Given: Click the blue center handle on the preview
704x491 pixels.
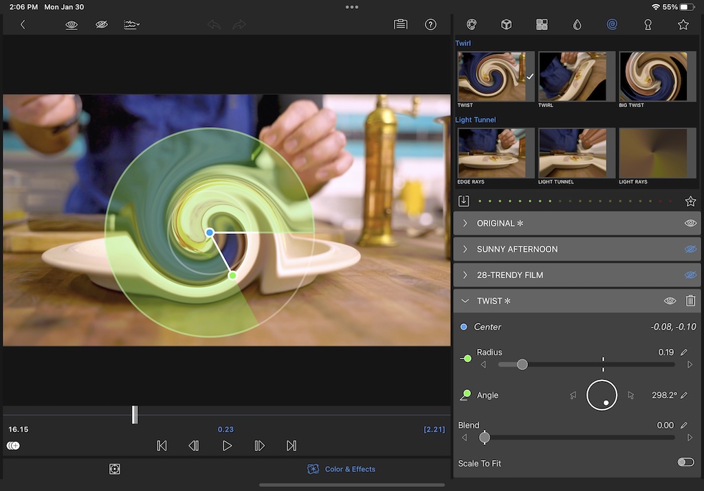Looking at the screenshot, I should point(210,232).
